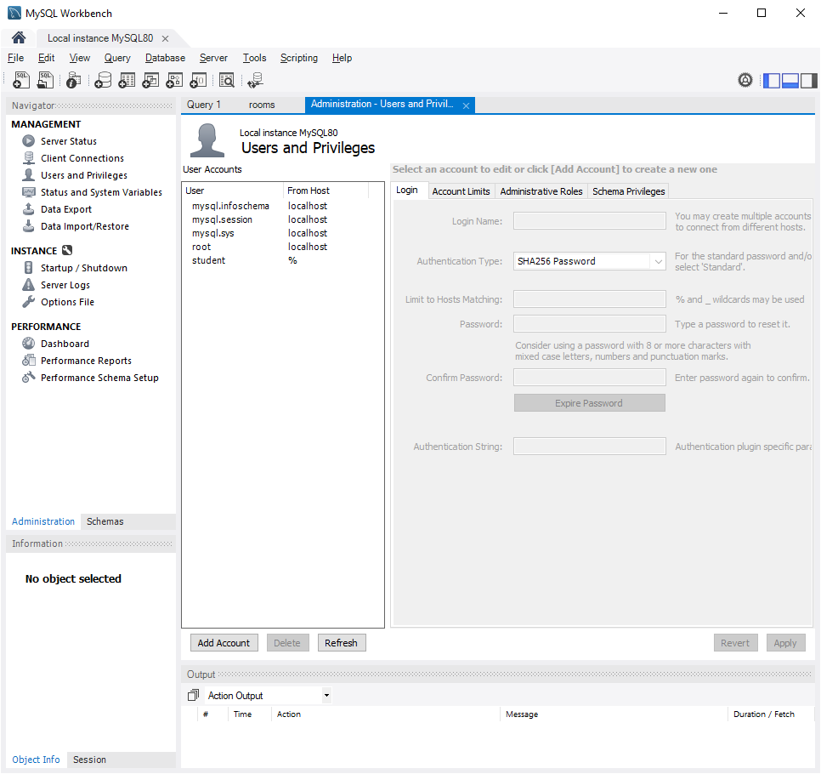Switch to Schemas navigator tab
This screenshot has width=821, height=774.
click(105, 521)
